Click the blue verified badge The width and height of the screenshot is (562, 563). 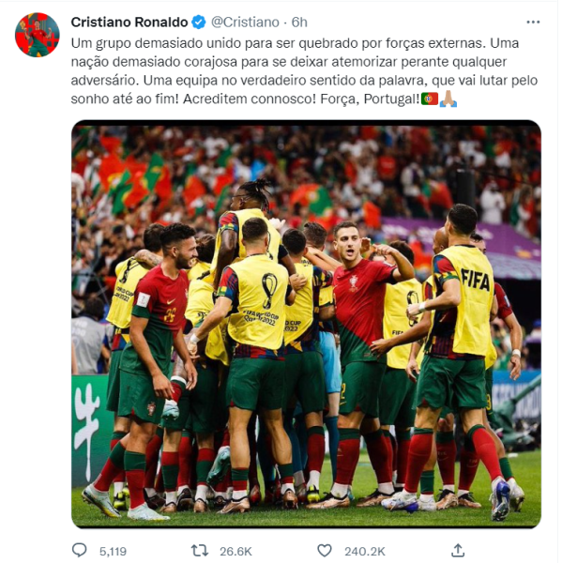(x=199, y=23)
